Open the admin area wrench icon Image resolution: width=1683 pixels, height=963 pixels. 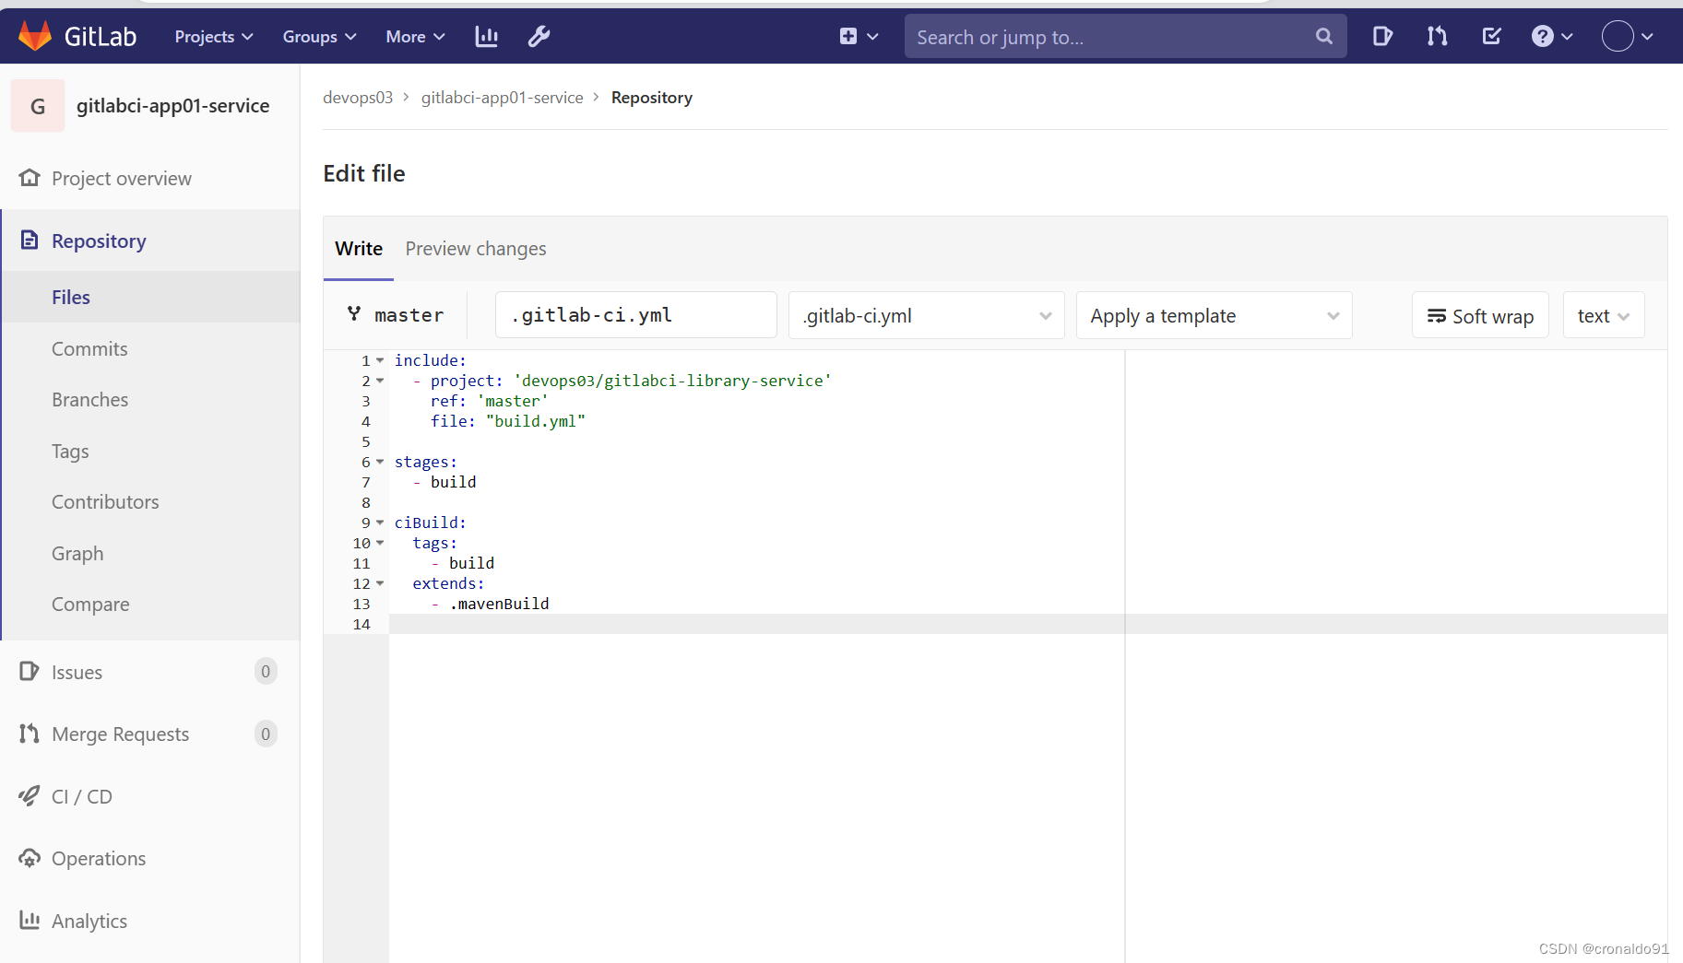[539, 36]
